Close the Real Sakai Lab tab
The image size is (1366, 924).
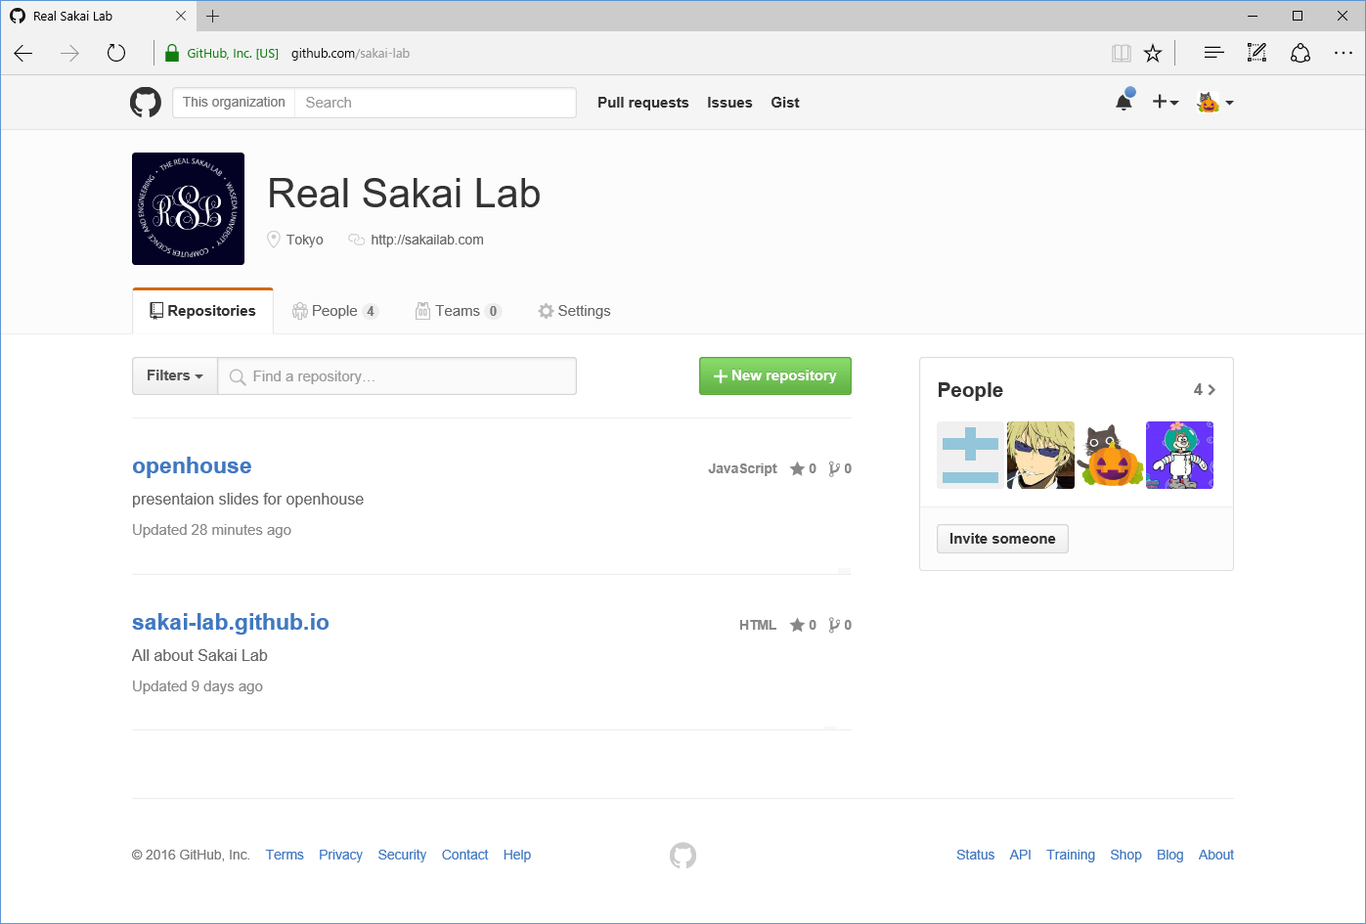pyautogui.click(x=181, y=16)
